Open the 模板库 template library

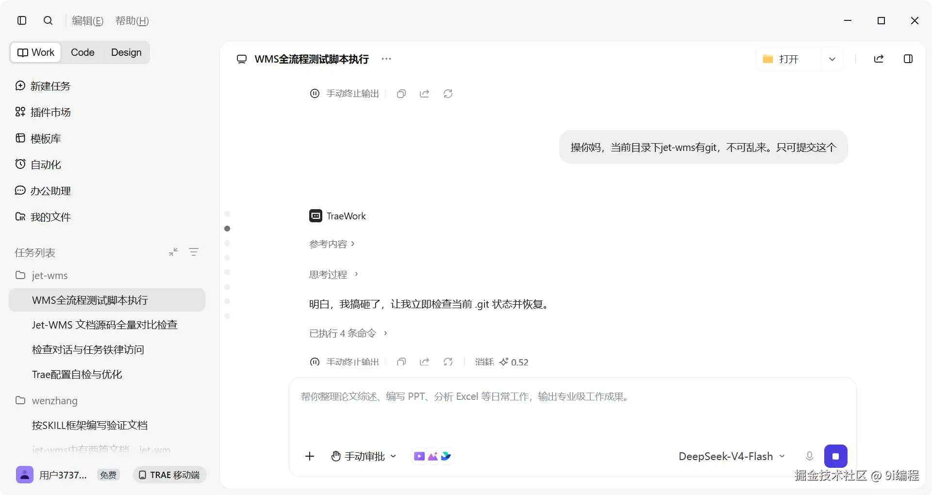coord(38,138)
